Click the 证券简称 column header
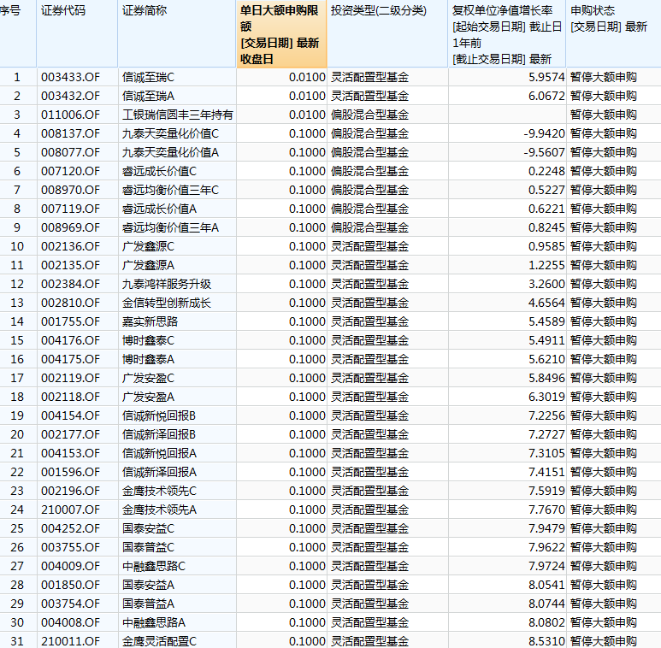Screen dimensions: 661x648 (x=145, y=10)
